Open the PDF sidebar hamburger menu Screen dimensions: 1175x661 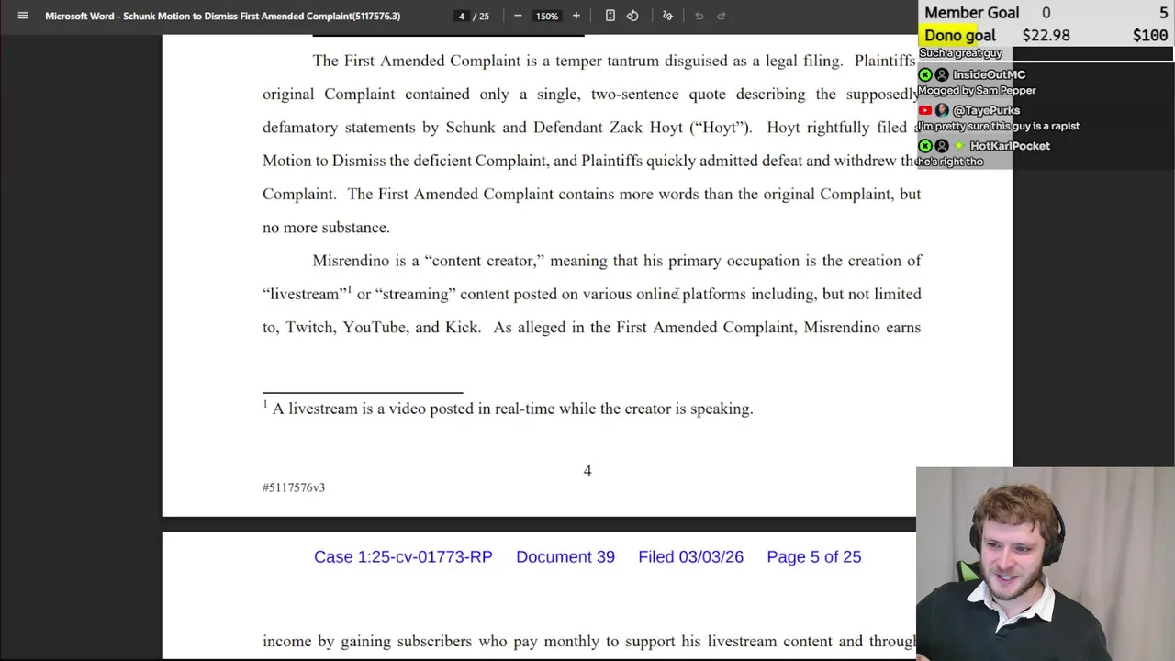[x=23, y=16]
